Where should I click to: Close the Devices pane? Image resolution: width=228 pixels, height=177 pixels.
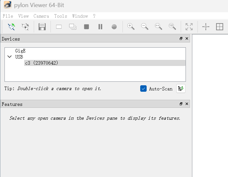coord(187,38)
